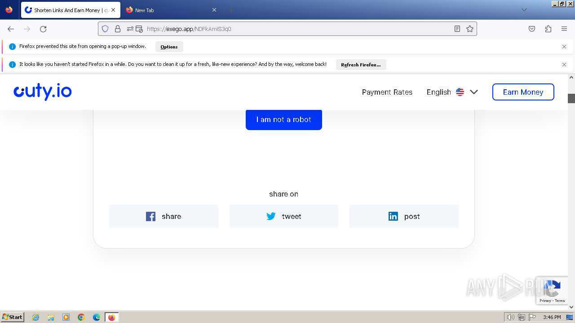Switch to New Tab tab
The height and width of the screenshot is (323, 575).
(x=171, y=10)
